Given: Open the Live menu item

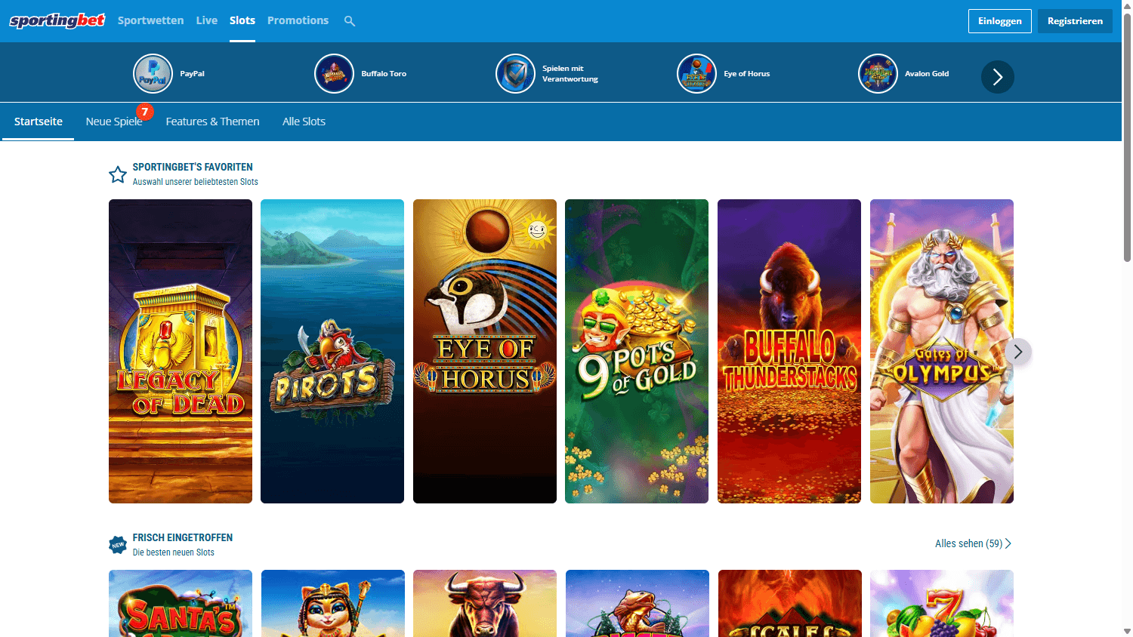Looking at the screenshot, I should (207, 20).
